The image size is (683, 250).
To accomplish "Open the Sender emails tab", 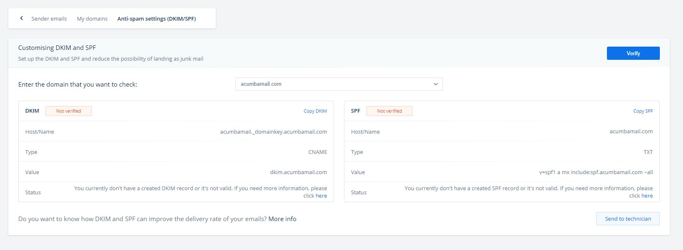I will 49,19.
